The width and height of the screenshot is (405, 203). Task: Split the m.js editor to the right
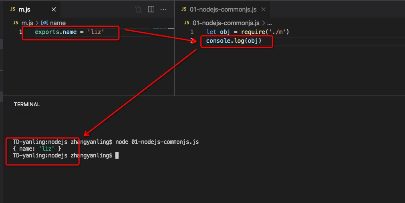[151, 9]
